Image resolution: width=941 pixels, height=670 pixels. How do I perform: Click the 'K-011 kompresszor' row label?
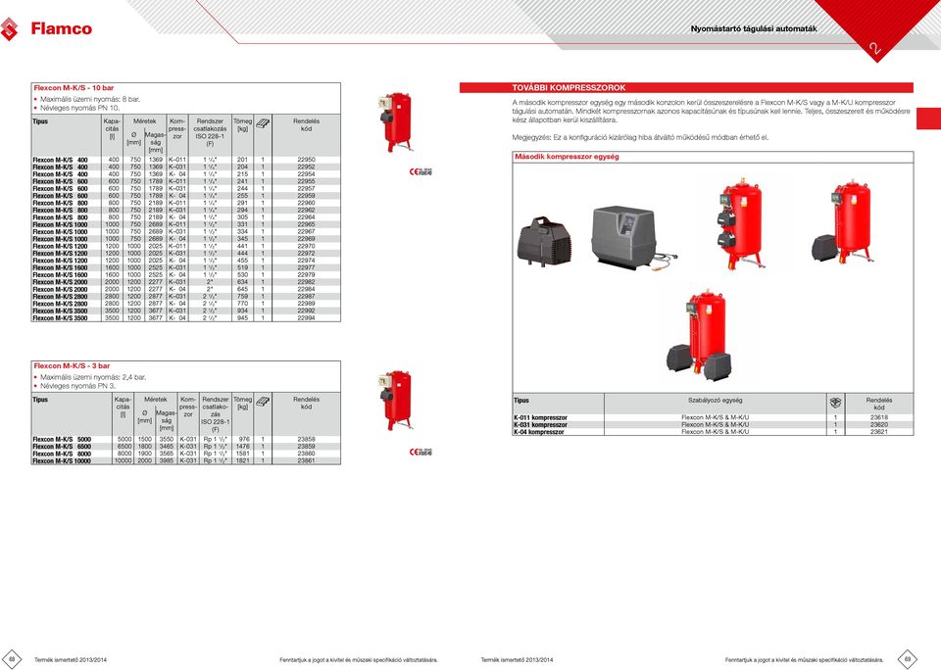click(x=540, y=417)
